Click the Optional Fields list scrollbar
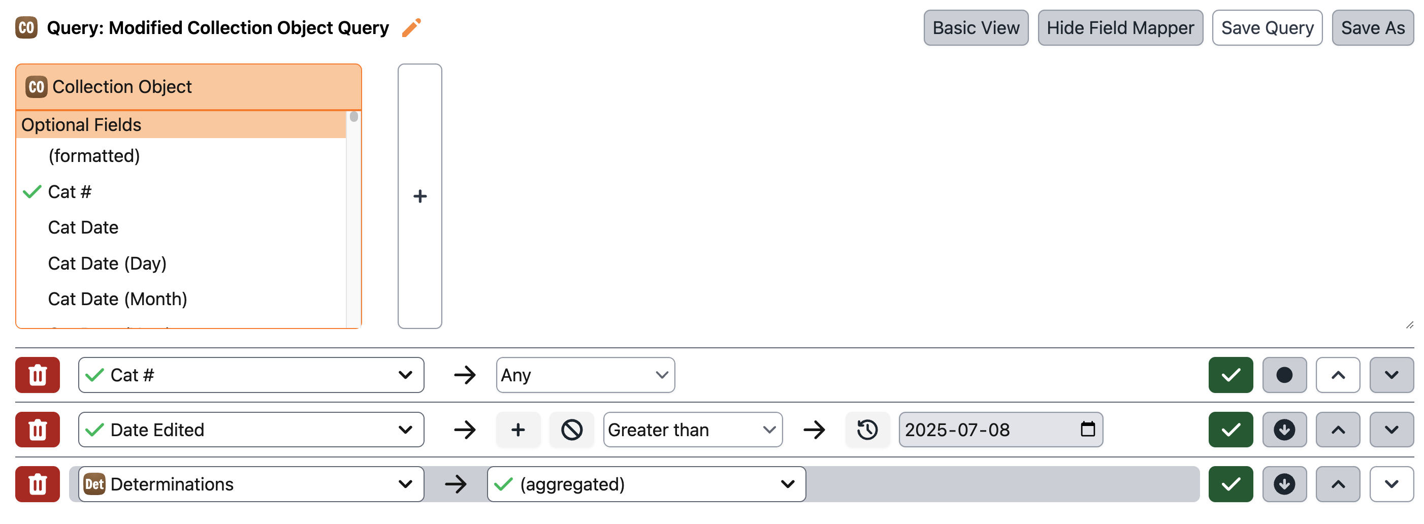This screenshot has height=524, width=1424. (x=354, y=219)
